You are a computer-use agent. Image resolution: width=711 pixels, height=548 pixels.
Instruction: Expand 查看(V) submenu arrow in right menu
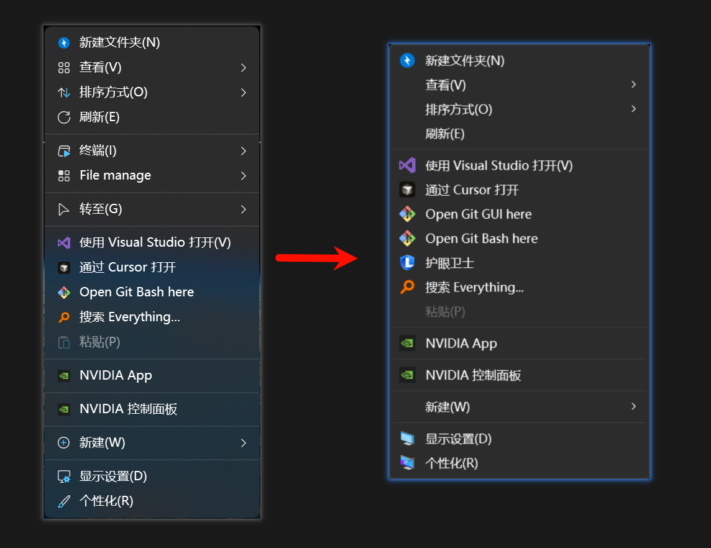click(633, 84)
